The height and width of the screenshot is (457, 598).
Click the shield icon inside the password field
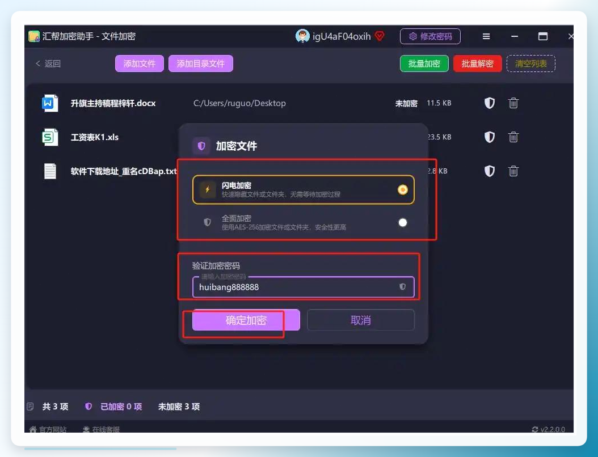(x=402, y=287)
